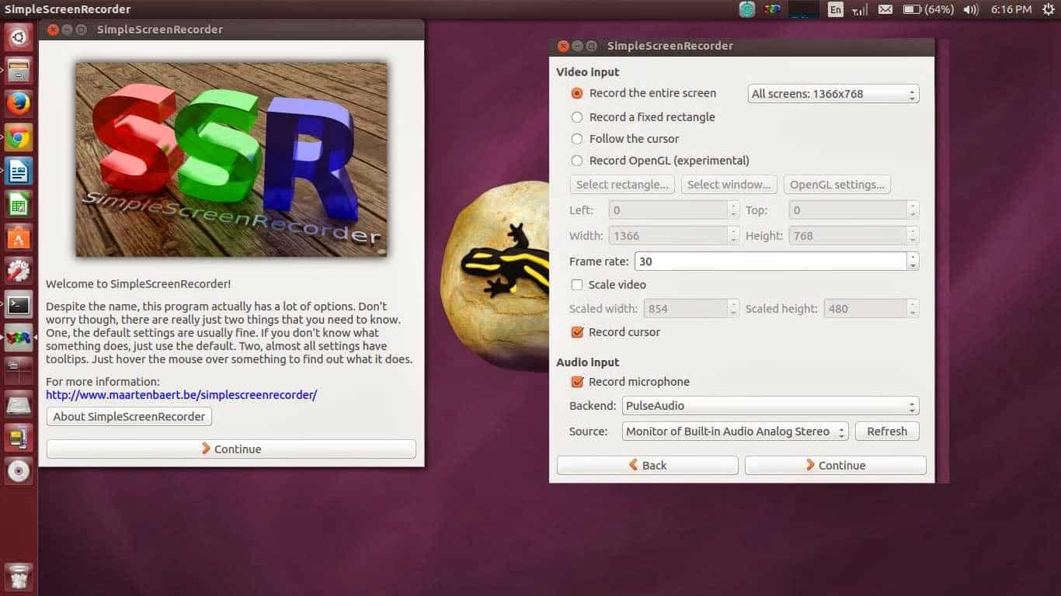Continue from the Video input settings window

(x=836, y=466)
